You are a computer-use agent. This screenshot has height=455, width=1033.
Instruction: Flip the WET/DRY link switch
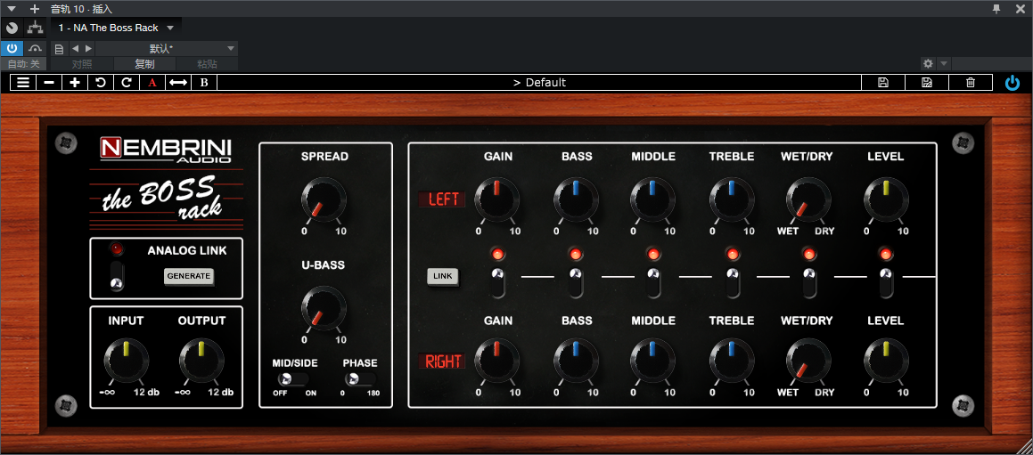click(809, 282)
